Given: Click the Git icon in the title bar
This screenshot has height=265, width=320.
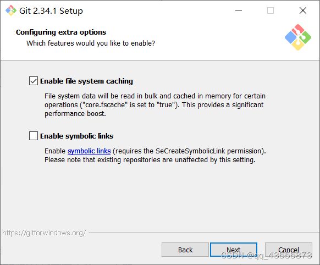Looking at the screenshot, I should (x=11, y=10).
